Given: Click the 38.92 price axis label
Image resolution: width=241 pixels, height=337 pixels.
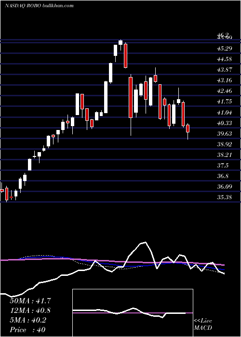Looking at the screenshot, I should pos(225,144).
